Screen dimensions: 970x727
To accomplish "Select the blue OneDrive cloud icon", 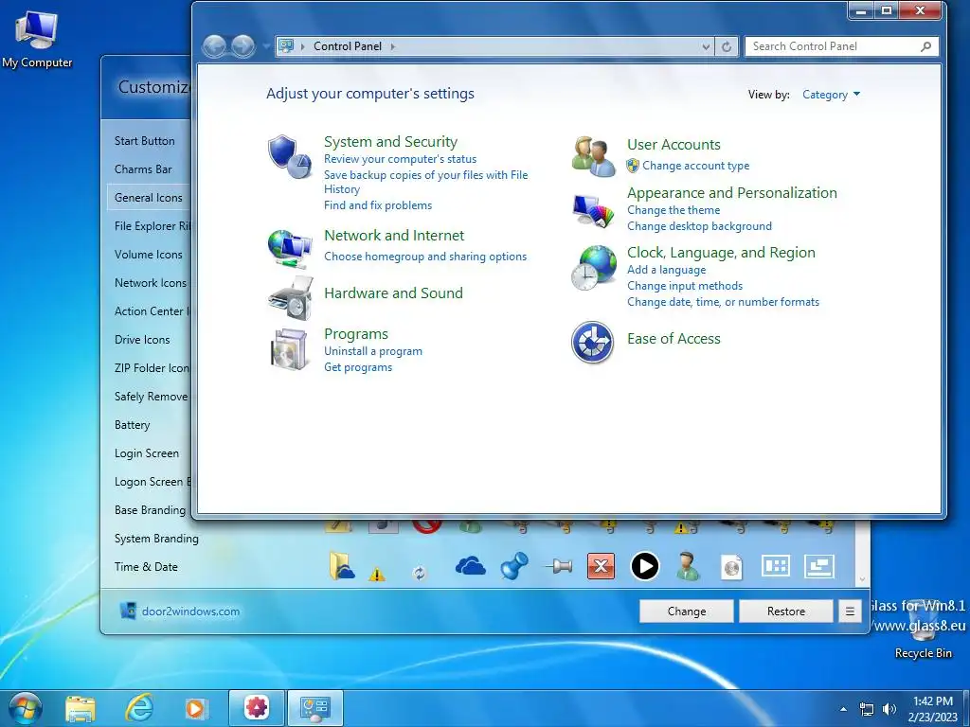I will coord(470,566).
